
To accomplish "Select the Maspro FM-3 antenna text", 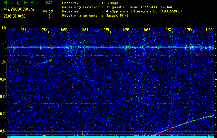I will [x=117, y=16].
